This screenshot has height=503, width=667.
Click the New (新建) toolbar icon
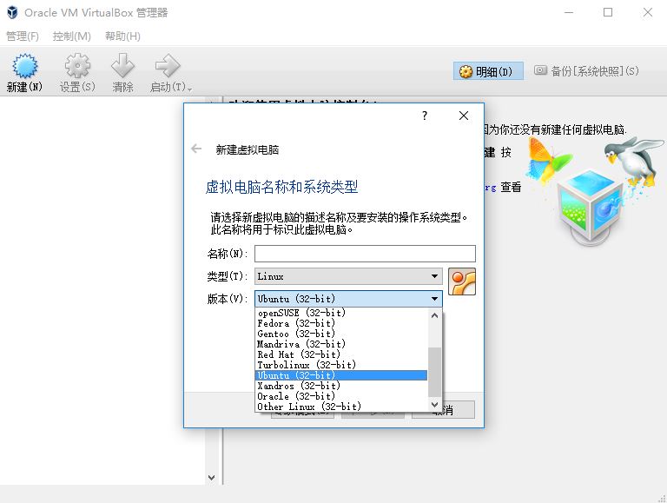(x=24, y=67)
